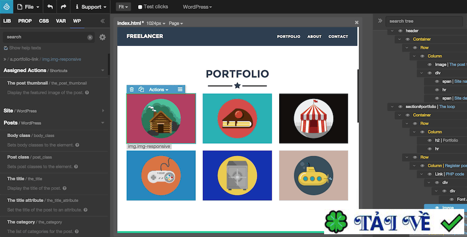Click the undo arrow in top toolbar

pos(50,7)
